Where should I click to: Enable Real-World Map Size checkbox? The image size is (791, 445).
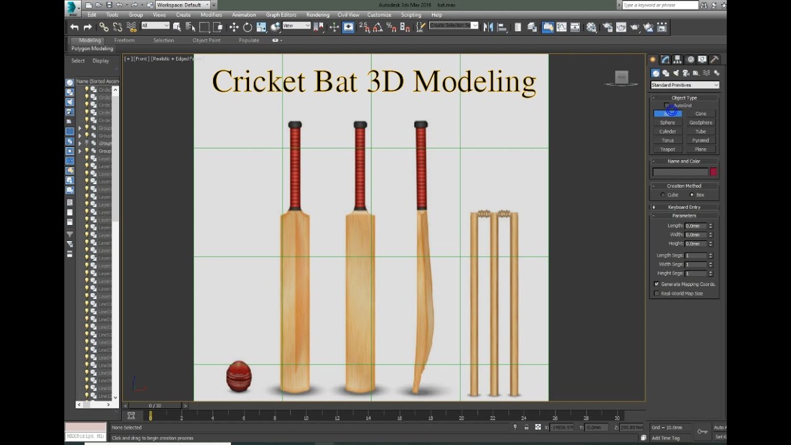click(656, 294)
